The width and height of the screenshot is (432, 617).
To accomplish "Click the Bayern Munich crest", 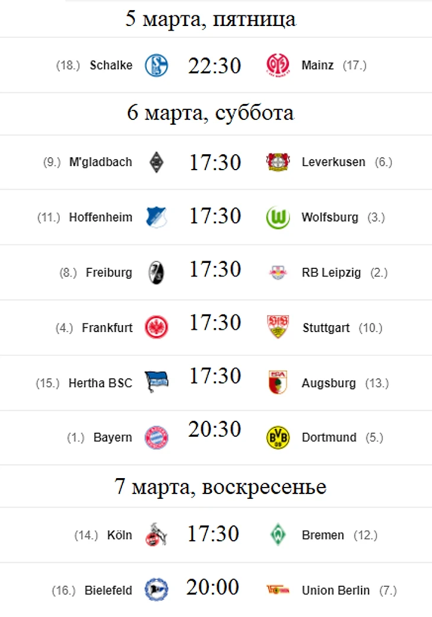I will pyautogui.click(x=156, y=437).
